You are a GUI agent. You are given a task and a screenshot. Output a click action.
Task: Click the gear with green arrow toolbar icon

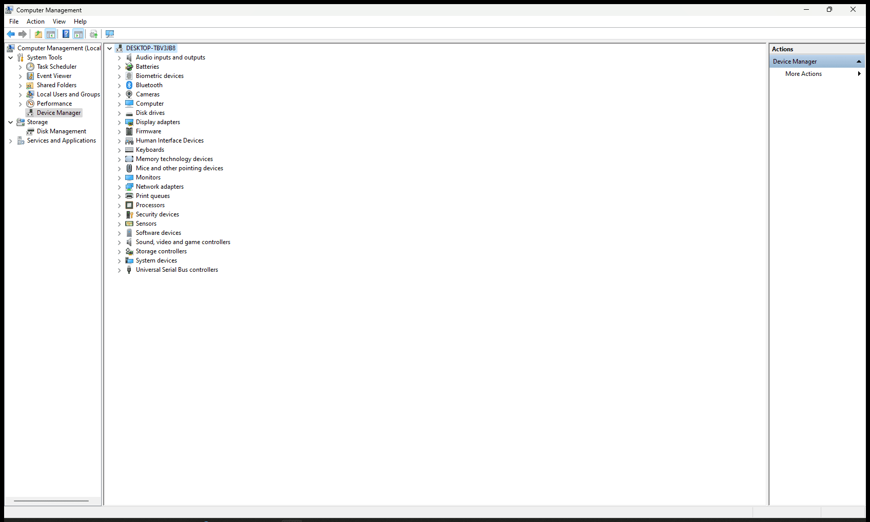pos(93,34)
